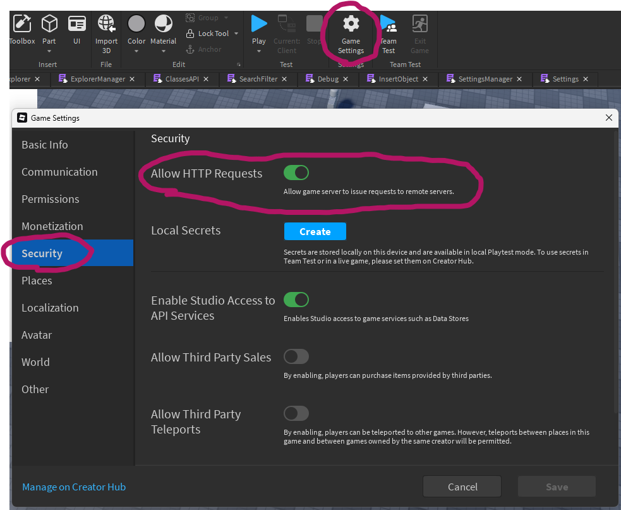Select Other settings page

tap(73, 389)
